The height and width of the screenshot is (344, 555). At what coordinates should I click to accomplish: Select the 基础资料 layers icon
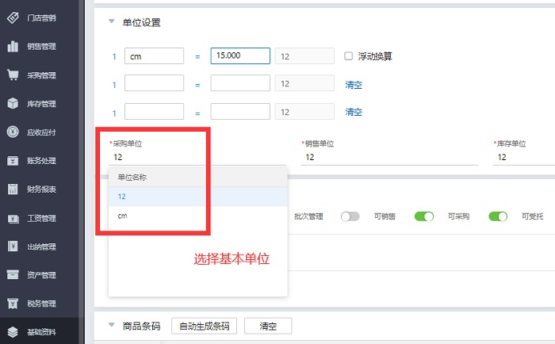point(13,332)
